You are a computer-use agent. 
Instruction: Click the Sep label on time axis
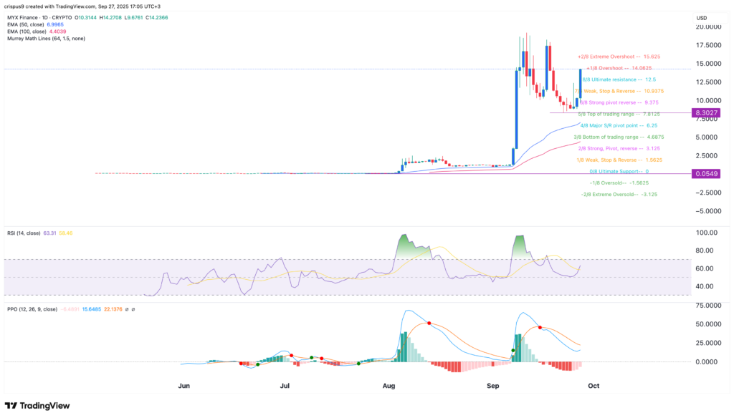[493, 386]
